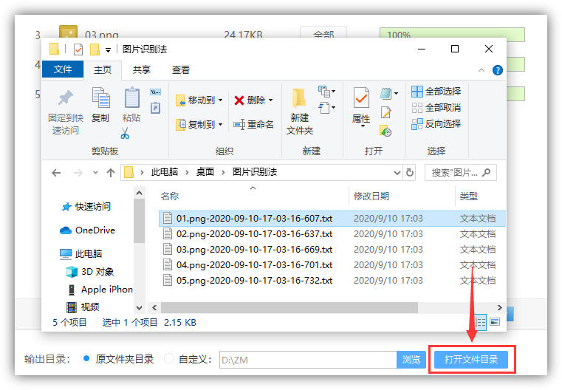562x390 pixels.
Task: Click the Paste shortcut icon
Action: (x=155, y=108)
